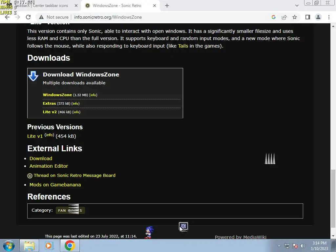336x252 pixels.
Task: Open Windows Media Player taskbar icon
Action: tap(49, 245)
